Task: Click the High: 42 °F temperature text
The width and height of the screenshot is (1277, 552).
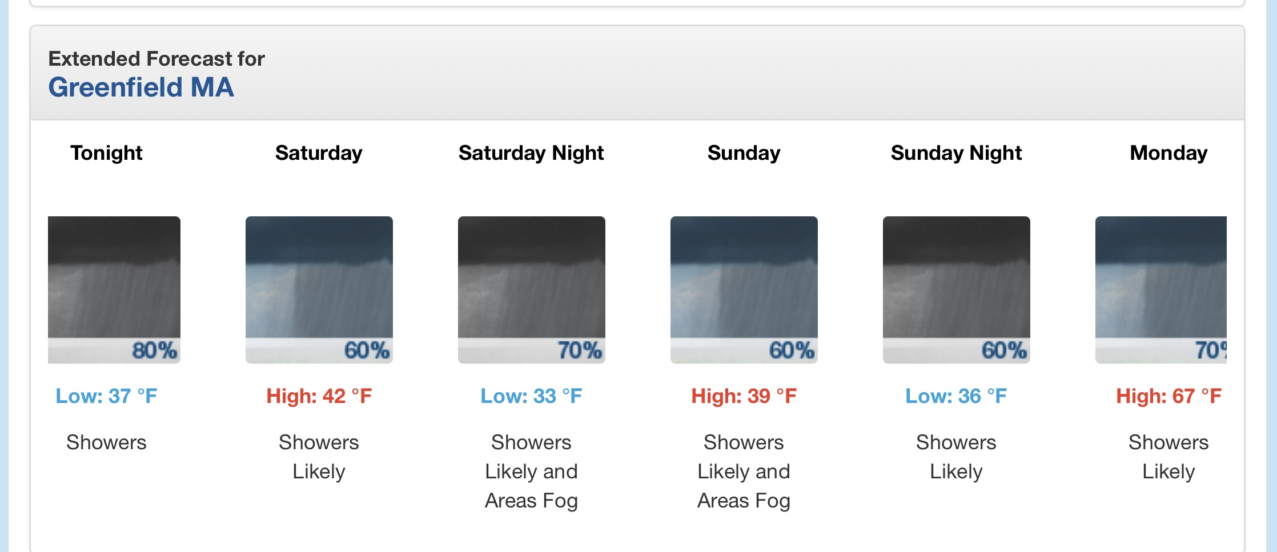Action: click(319, 396)
